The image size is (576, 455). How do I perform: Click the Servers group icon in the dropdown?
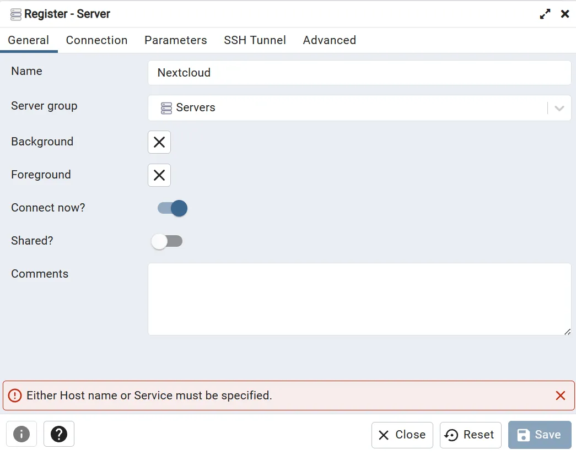[x=166, y=108]
